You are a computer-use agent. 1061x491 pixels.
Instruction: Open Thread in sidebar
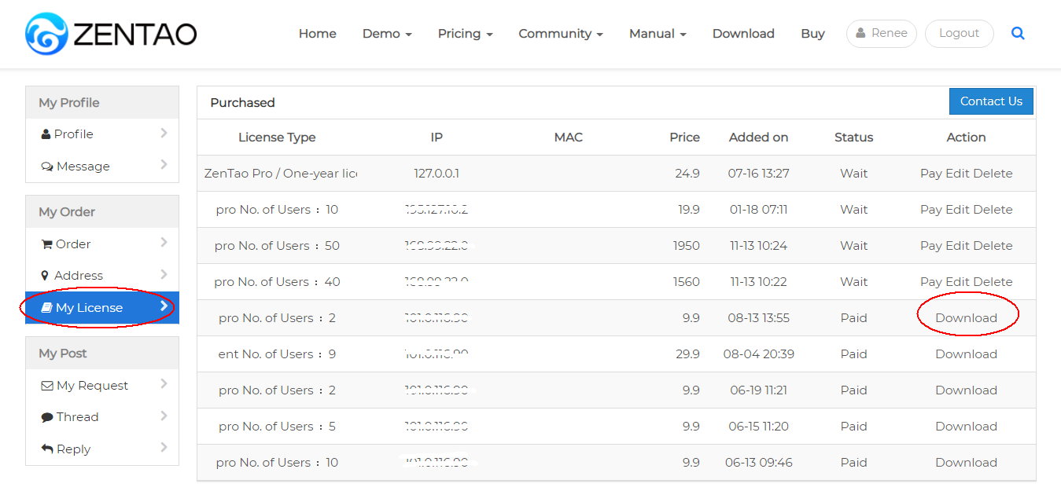pyautogui.click(x=102, y=417)
